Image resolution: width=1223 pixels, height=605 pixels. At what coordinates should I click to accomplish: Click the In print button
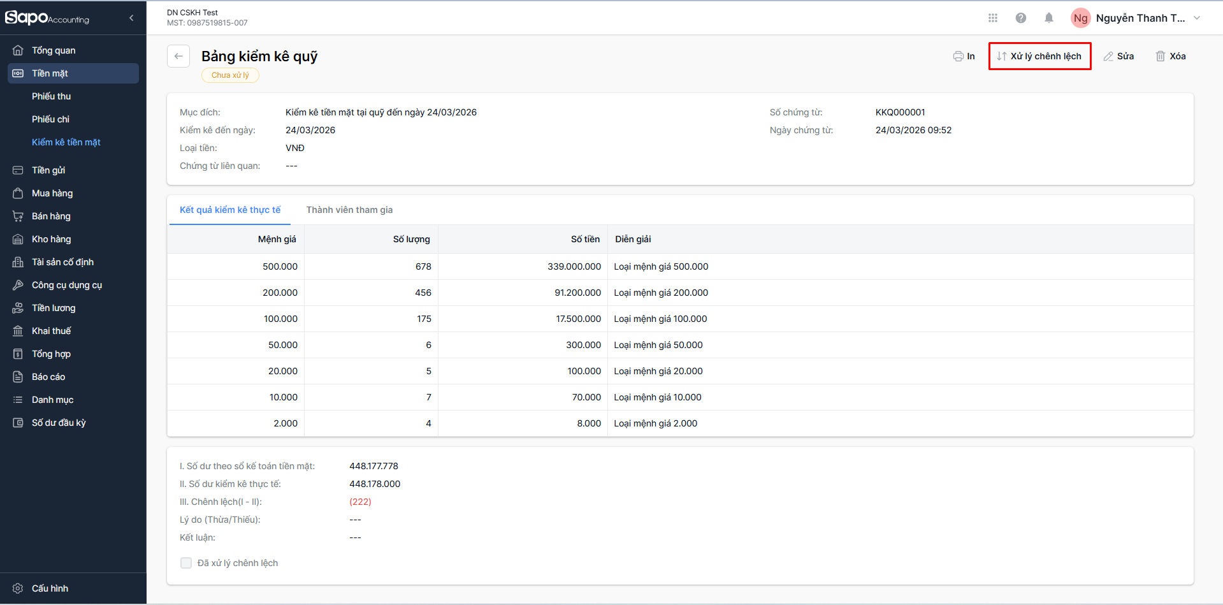(x=964, y=56)
